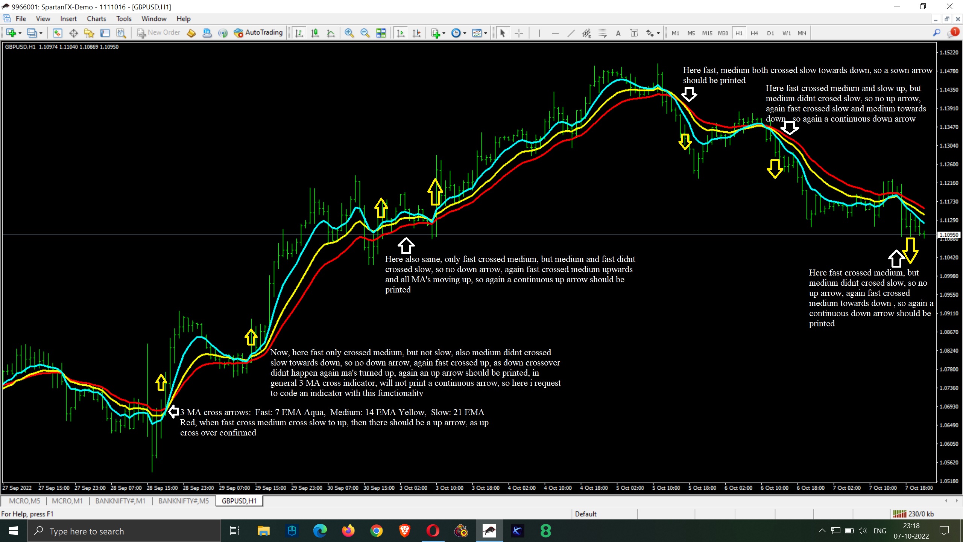Click the 1.10950 current price label
The width and height of the screenshot is (963, 542).
pyautogui.click(x=948, y=234)
